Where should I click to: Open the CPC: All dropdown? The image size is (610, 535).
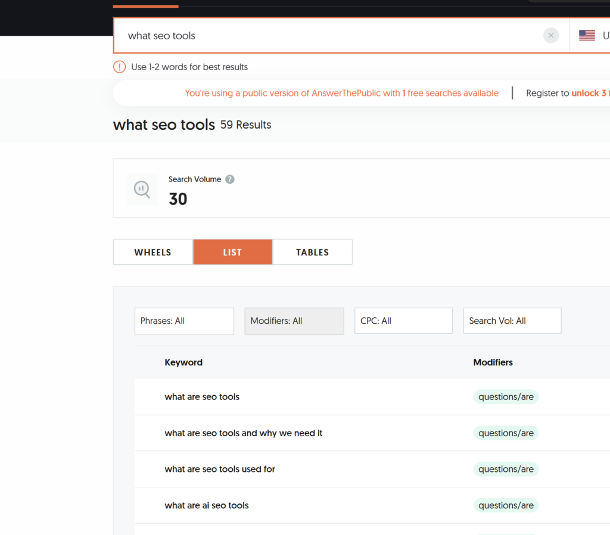[x=403, y=321]
